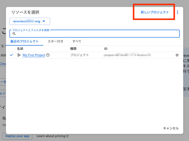
Task: Open the My First Project link
Action: click(x=34, y=55)
